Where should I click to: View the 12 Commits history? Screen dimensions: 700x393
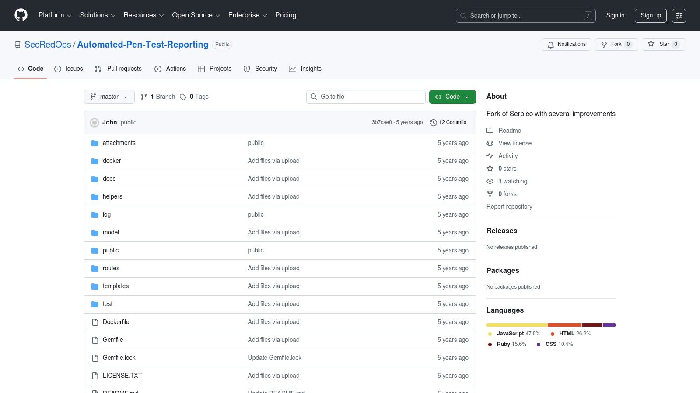tap(448, 123)
